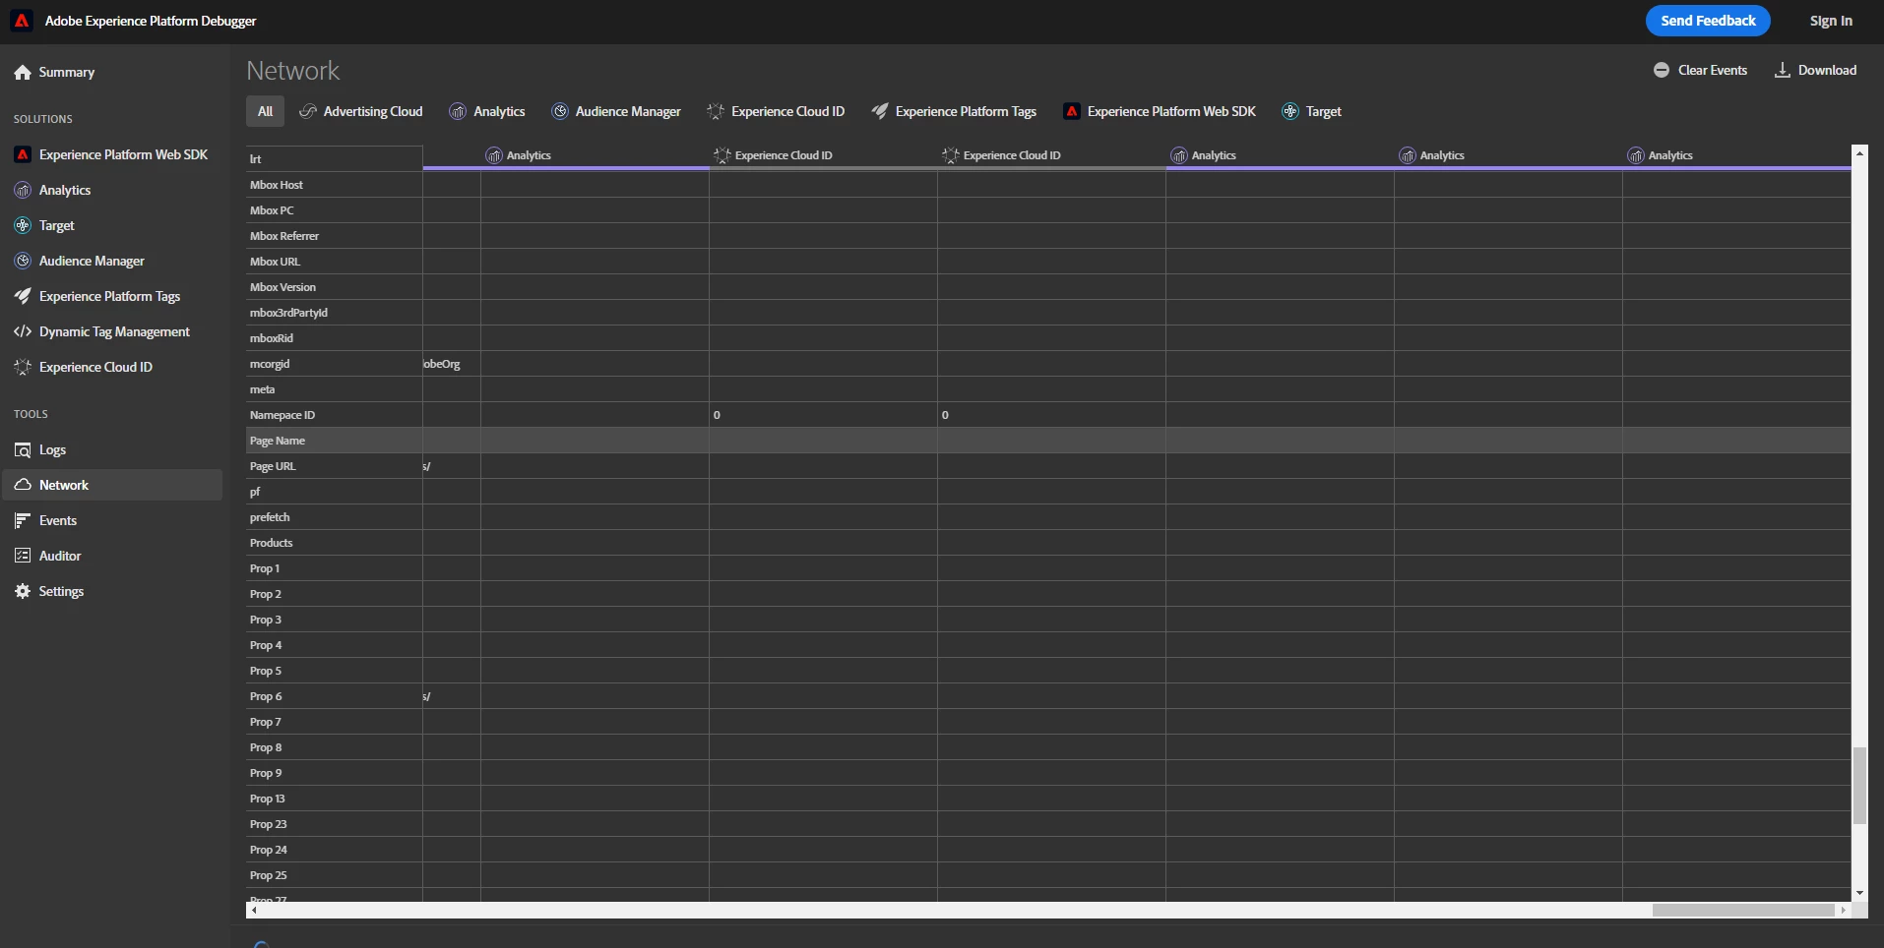1884x948 pixels.
Task: Click the vertical scrollbar up arrow
Action: [1859, 153]
